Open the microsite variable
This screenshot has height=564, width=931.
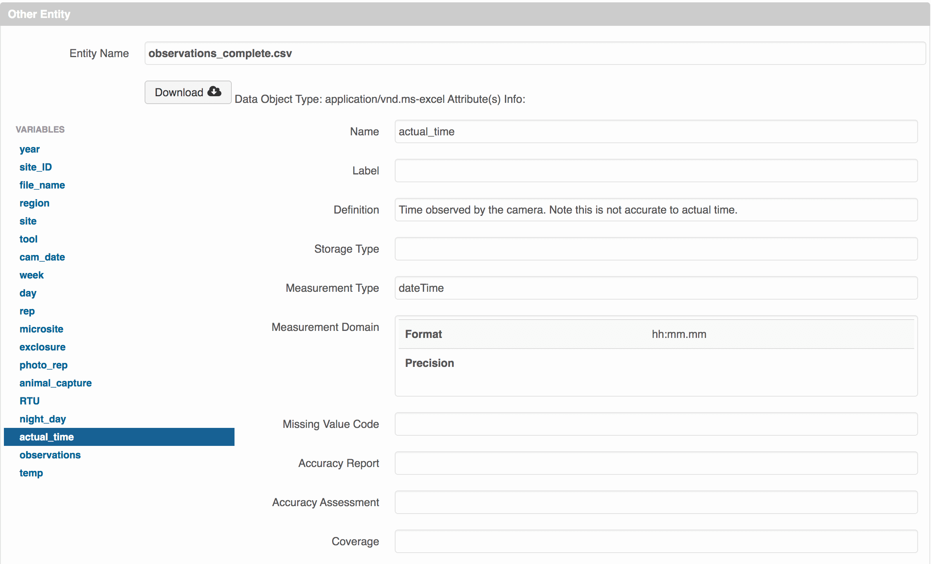pos(41,329)
